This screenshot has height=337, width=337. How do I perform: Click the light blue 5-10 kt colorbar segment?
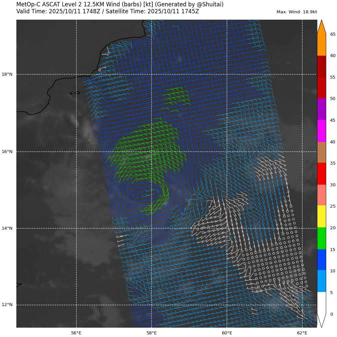point(321,281)
